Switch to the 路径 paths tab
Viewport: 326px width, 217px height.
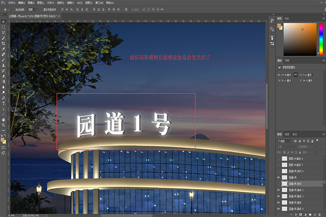pyautogui.click(x=295, y=134)
